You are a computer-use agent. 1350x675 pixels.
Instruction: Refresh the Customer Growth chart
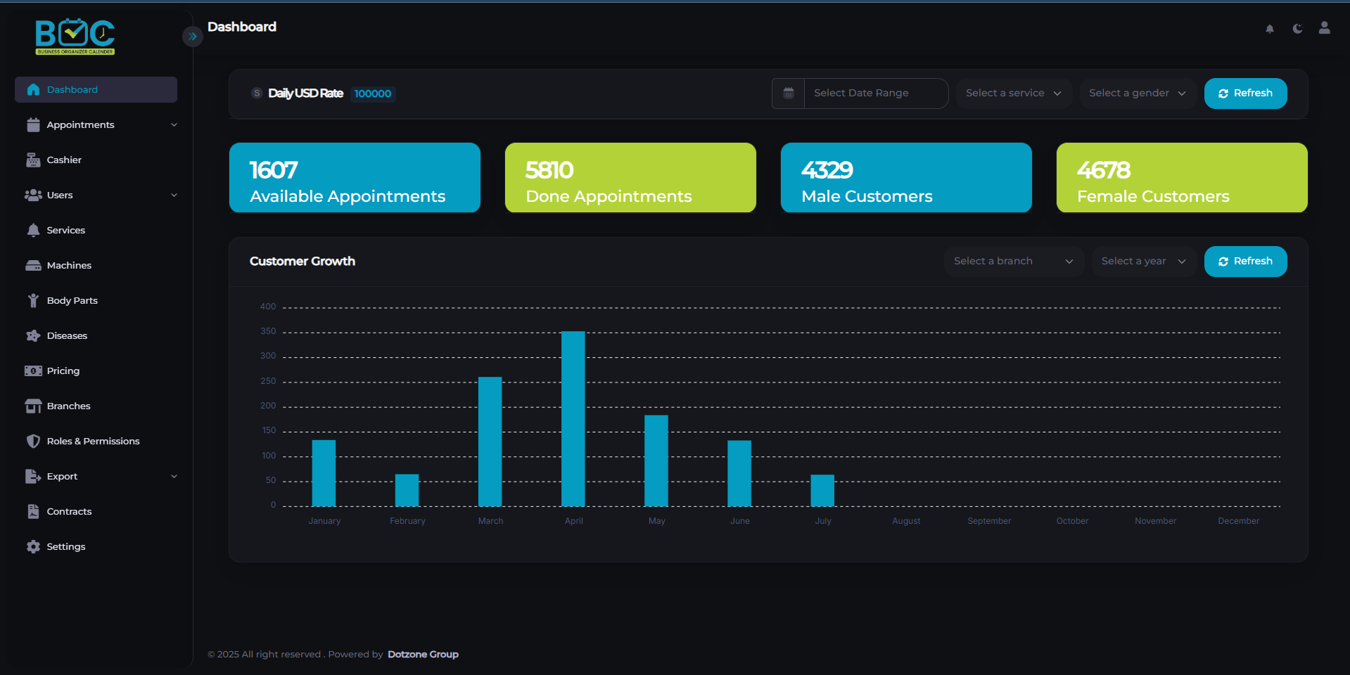1245,262
